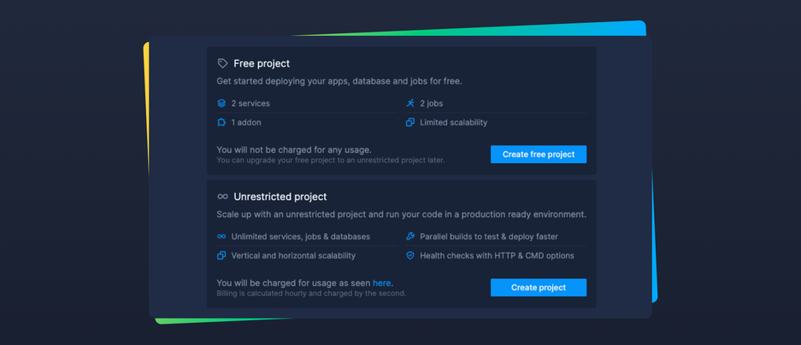Image resolution: width=801 pixels, height=345 pixels.
Task: Click the Create project button
Action: tap(539, 287)
